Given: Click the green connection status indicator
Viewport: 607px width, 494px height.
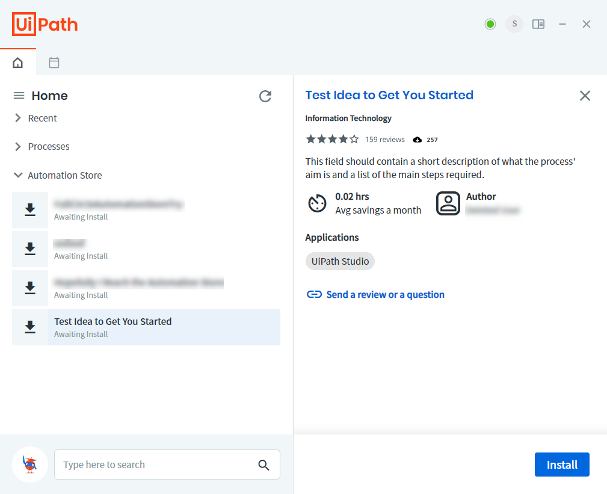Looking at the screenshot, I should coord(490,24).
